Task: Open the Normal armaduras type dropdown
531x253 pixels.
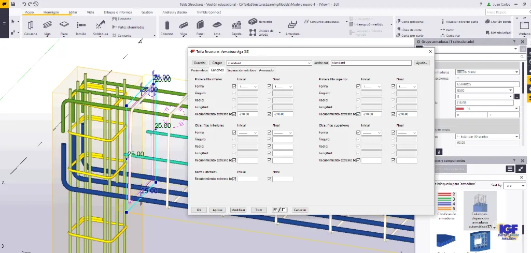Action: [x=487, y=72]
